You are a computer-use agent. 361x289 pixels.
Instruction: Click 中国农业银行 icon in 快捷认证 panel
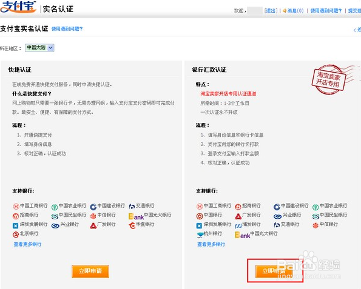pyautogui.click(x=55, y=207)
